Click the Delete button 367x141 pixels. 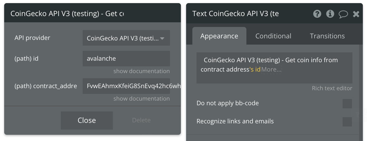pyautogui.click(x=141, y=120)
